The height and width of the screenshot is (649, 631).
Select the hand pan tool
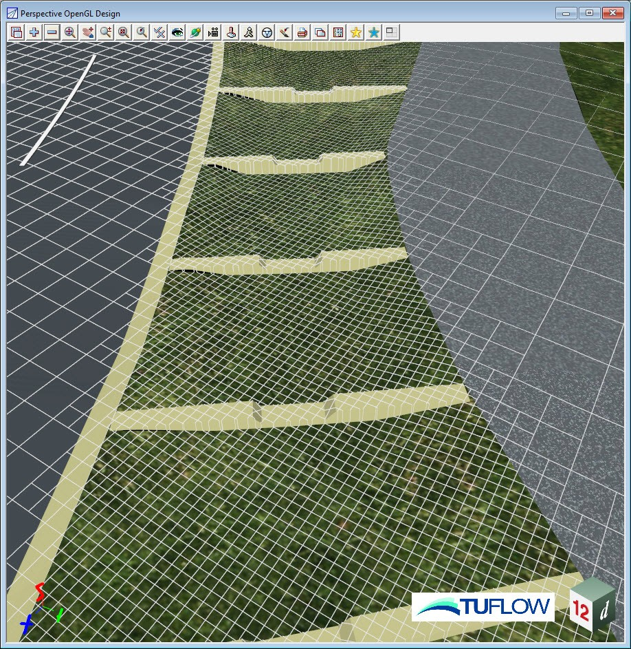pyautogui.click(x=88, y=32)
